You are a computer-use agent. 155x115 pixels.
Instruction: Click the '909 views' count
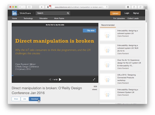pyautogui.click(x=95, y=88)
